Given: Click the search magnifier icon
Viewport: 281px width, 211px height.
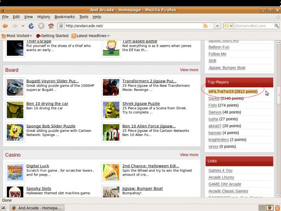Looking at the screenshot, I should [x=277, y=26].
